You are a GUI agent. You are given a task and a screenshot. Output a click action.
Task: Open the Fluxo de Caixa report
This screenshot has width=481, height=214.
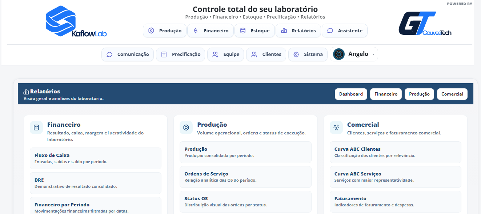coord(96,158)
